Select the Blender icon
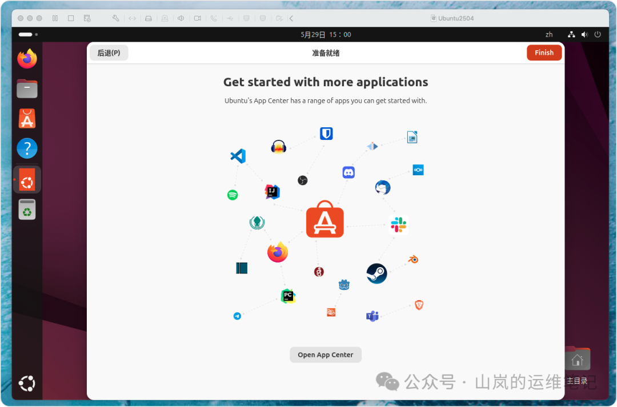617x407 pixels. click(x=413, y=259)
